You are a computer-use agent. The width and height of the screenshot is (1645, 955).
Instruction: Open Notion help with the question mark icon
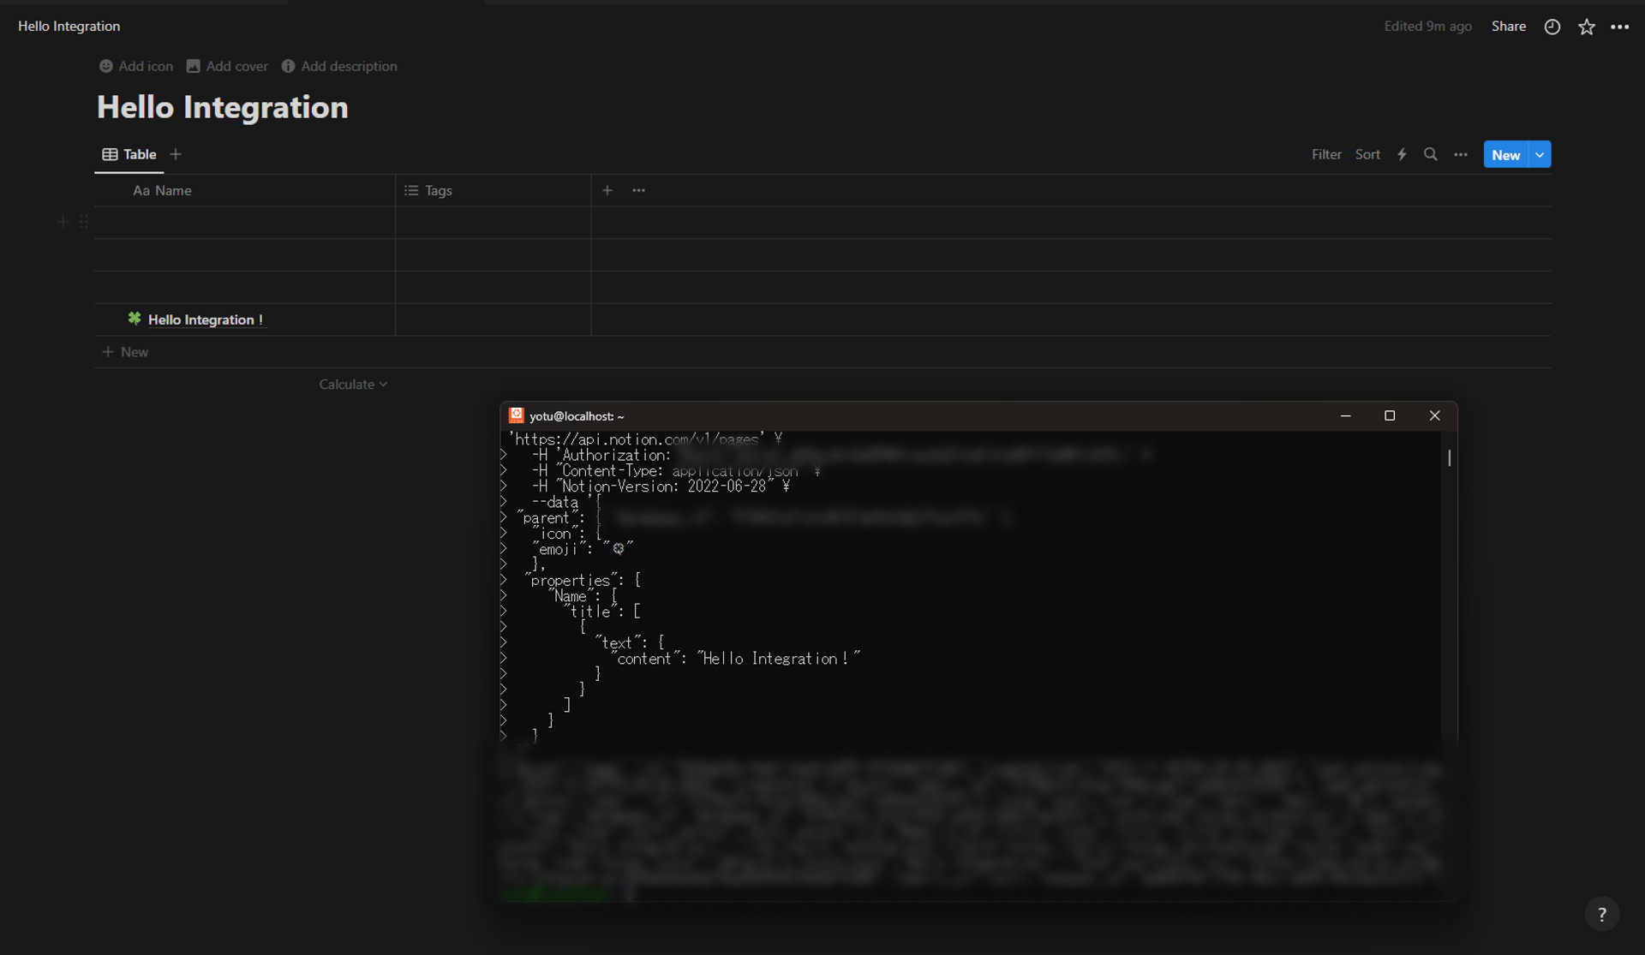[x=1601, y=914]
